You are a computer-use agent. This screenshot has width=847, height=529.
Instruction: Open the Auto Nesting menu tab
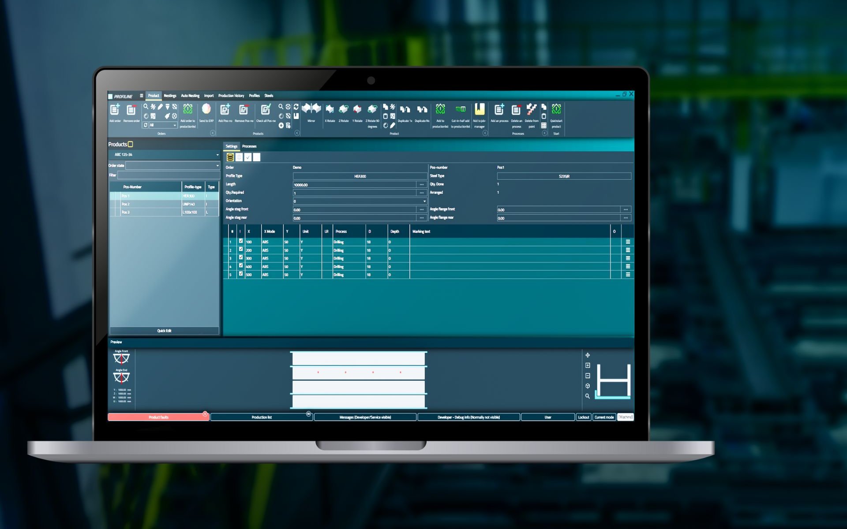(190, 96)
